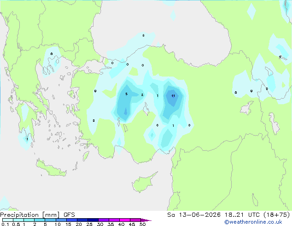Image resolution: width=292 pixels, height=226 pixels.
Task: Click the 40–45 mm magenta legend box
Action: coord(125,220)
